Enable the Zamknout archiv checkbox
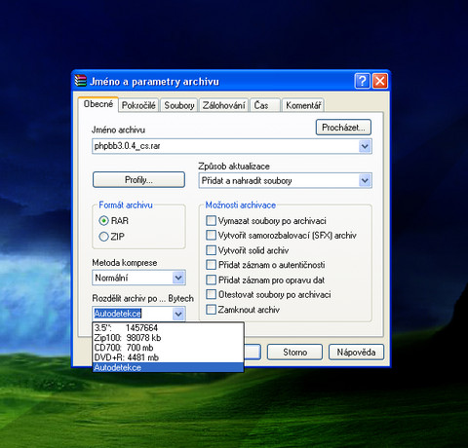This screenshot has height=448, width=468. [x=211, y=310]
